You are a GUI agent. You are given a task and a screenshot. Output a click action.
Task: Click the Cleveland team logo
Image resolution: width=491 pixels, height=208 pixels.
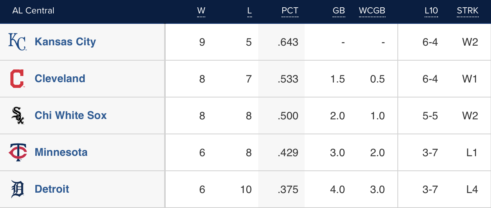pyautogui.click(x=17, y=79)
